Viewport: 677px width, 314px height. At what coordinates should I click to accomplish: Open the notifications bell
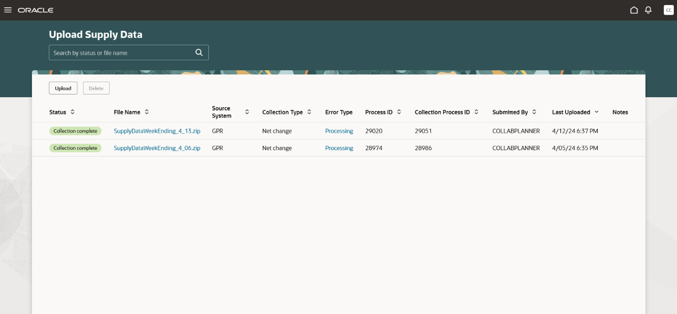tap(648, 10)
